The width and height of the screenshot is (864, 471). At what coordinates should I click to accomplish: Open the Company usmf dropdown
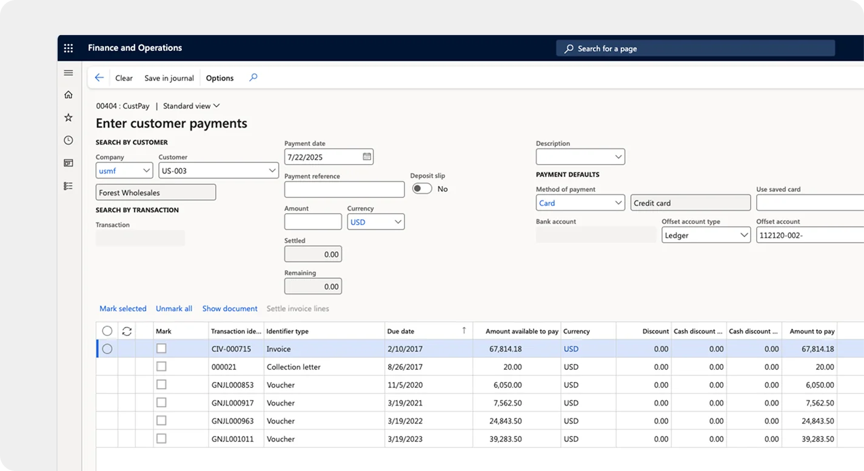tap(146, 171)
